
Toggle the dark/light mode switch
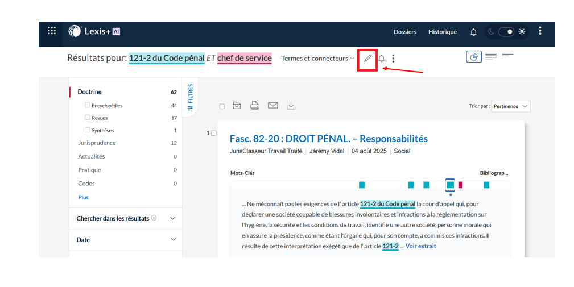[x=506, y=32]
